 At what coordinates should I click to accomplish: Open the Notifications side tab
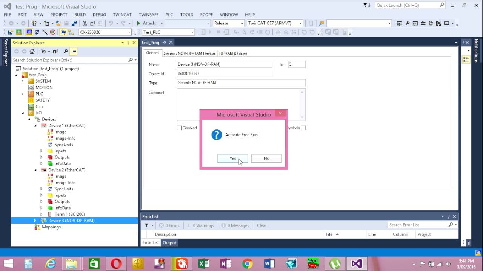coord(476,51)
